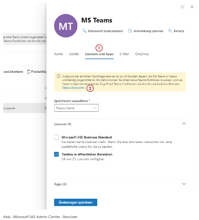The image size is (199, 220).
Task: Expand the Apps (3) section
Action: tap(184, 184)
